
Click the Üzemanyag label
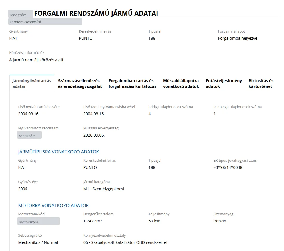223,214
